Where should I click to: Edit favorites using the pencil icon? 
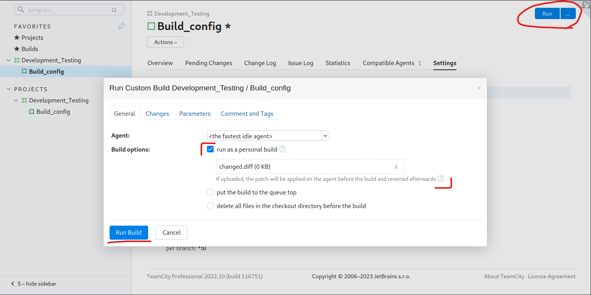121,26
